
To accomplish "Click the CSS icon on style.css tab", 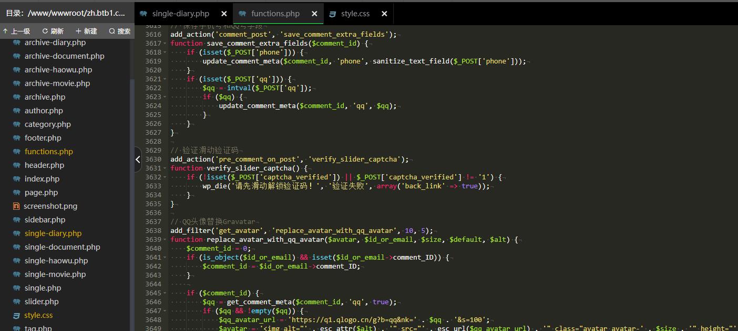I will click(x=332, y=14).
